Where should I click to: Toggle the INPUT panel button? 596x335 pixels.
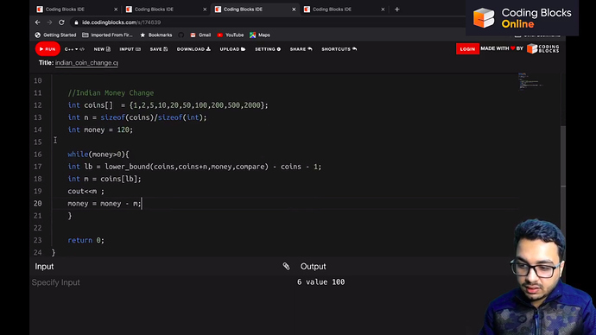coord(130,49)
